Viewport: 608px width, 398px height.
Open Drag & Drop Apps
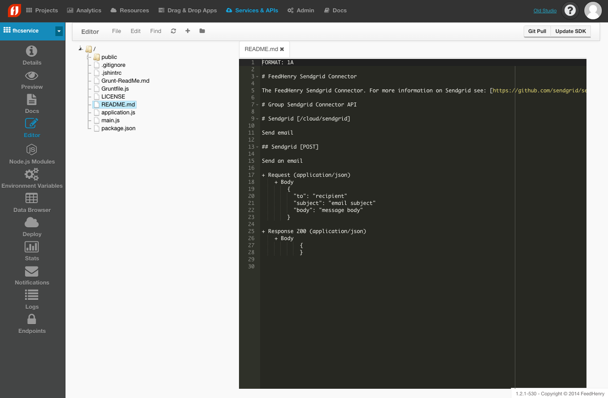(x=187, y=10)
